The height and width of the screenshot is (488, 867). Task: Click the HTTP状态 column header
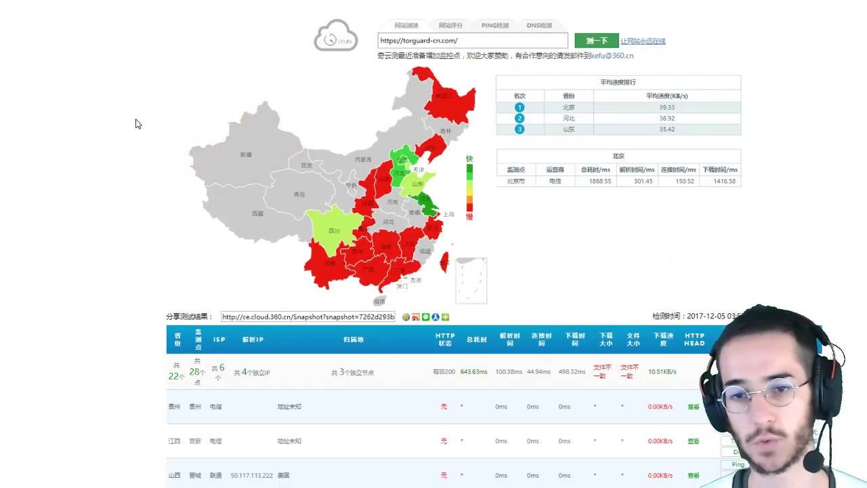pyautogui.click(x=445, y=339)
